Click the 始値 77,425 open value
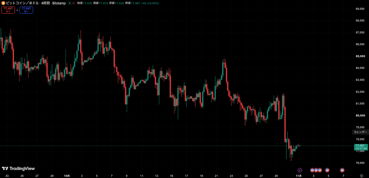Viewport: 369px width, 178px height. pos(85,3)
